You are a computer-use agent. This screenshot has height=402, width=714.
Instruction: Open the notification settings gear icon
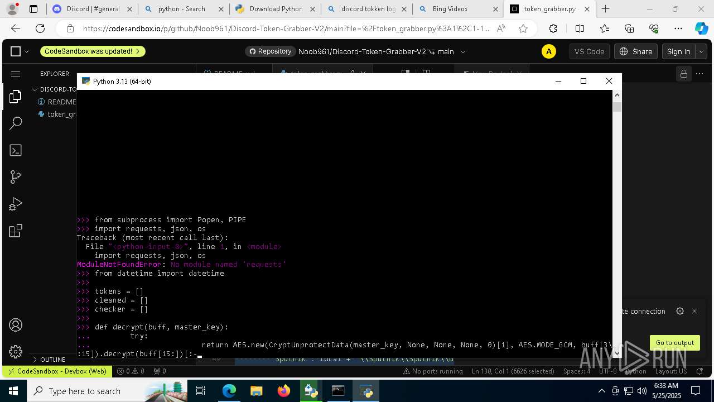(x=679, y=311)
